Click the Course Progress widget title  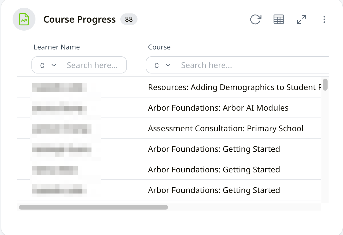(x=79, y=19)
